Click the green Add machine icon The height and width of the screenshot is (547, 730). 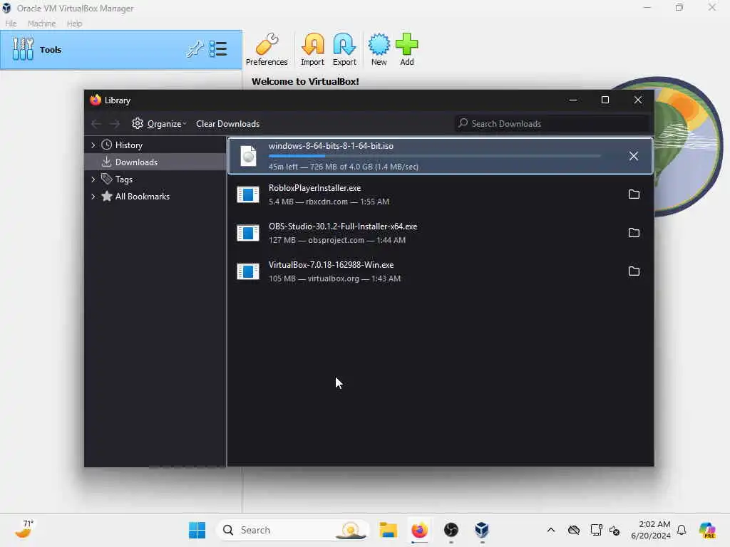pos(407,49)
